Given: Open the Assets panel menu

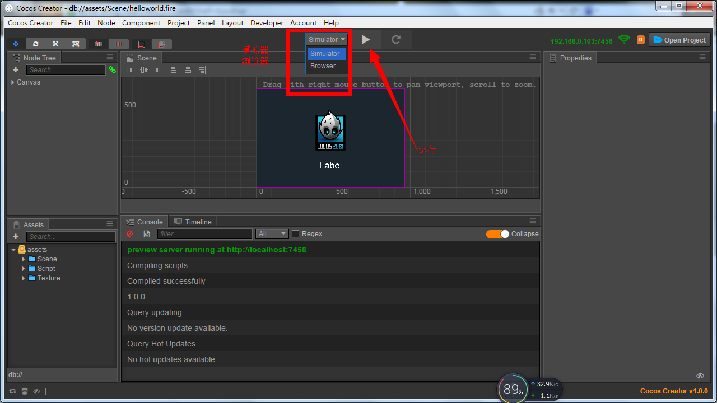Looking at the screenshot, I should coord(110,224).
